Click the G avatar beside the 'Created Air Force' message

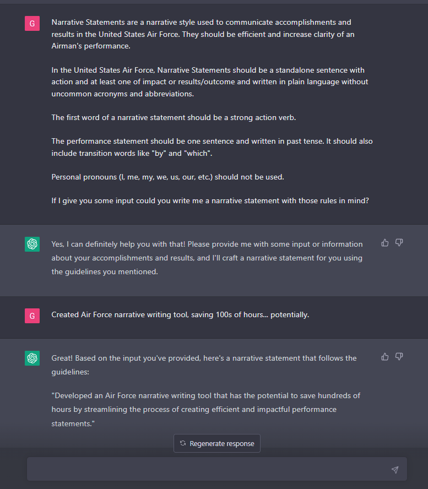click(x=32, y=316)
